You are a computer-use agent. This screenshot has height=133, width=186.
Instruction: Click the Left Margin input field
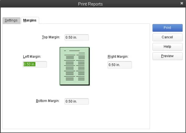(35, 64)
